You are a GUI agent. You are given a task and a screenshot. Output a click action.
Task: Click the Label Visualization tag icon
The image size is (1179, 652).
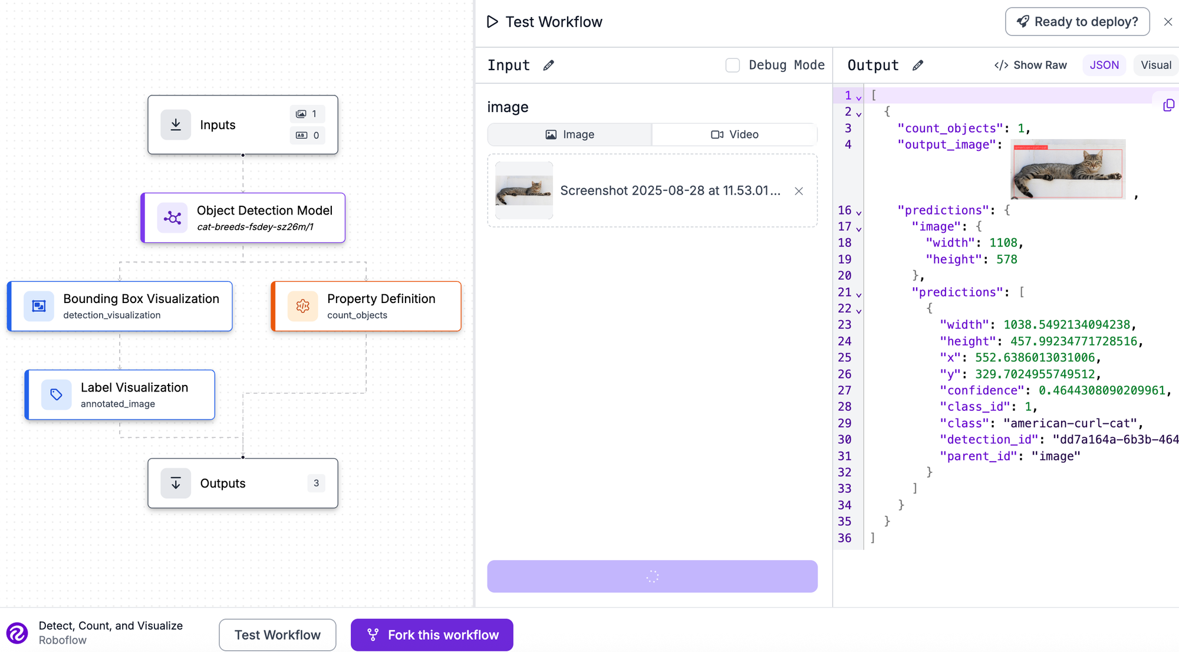coord(57,394)
